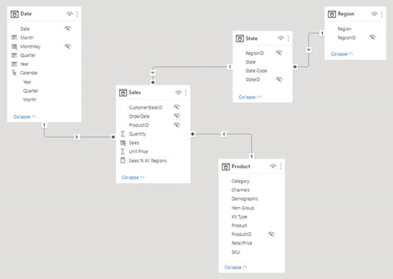
Task: Toggle hidden state of the CustomerStateID field
Action: 176,107
